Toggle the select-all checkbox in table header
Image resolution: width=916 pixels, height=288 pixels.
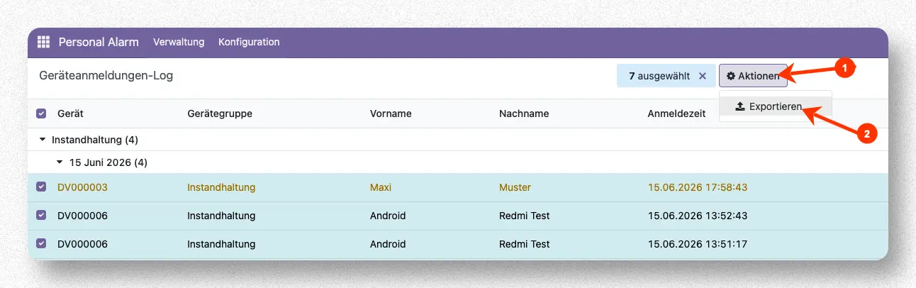pos(41,113)
